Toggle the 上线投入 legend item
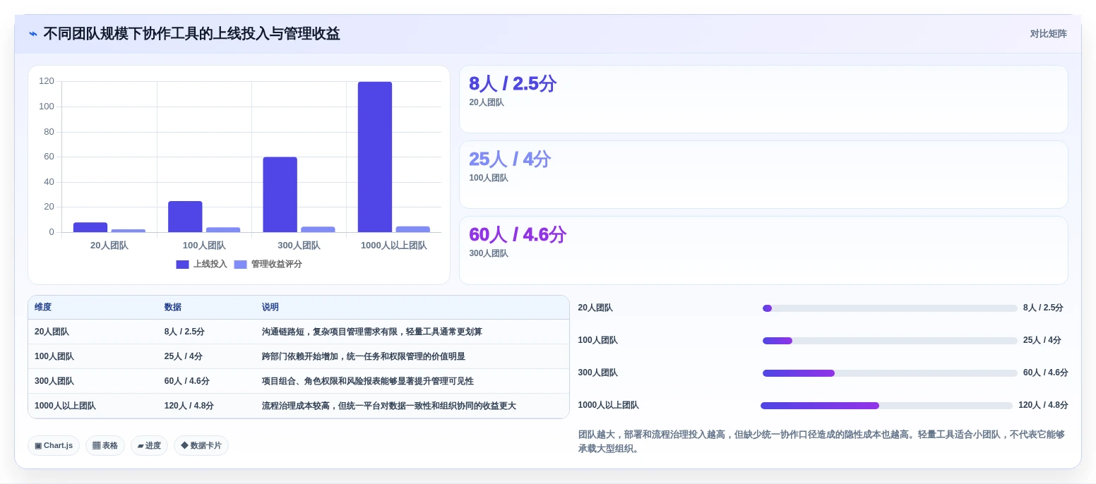Screen dimensions: 1096x484 [x=202, y=264]
